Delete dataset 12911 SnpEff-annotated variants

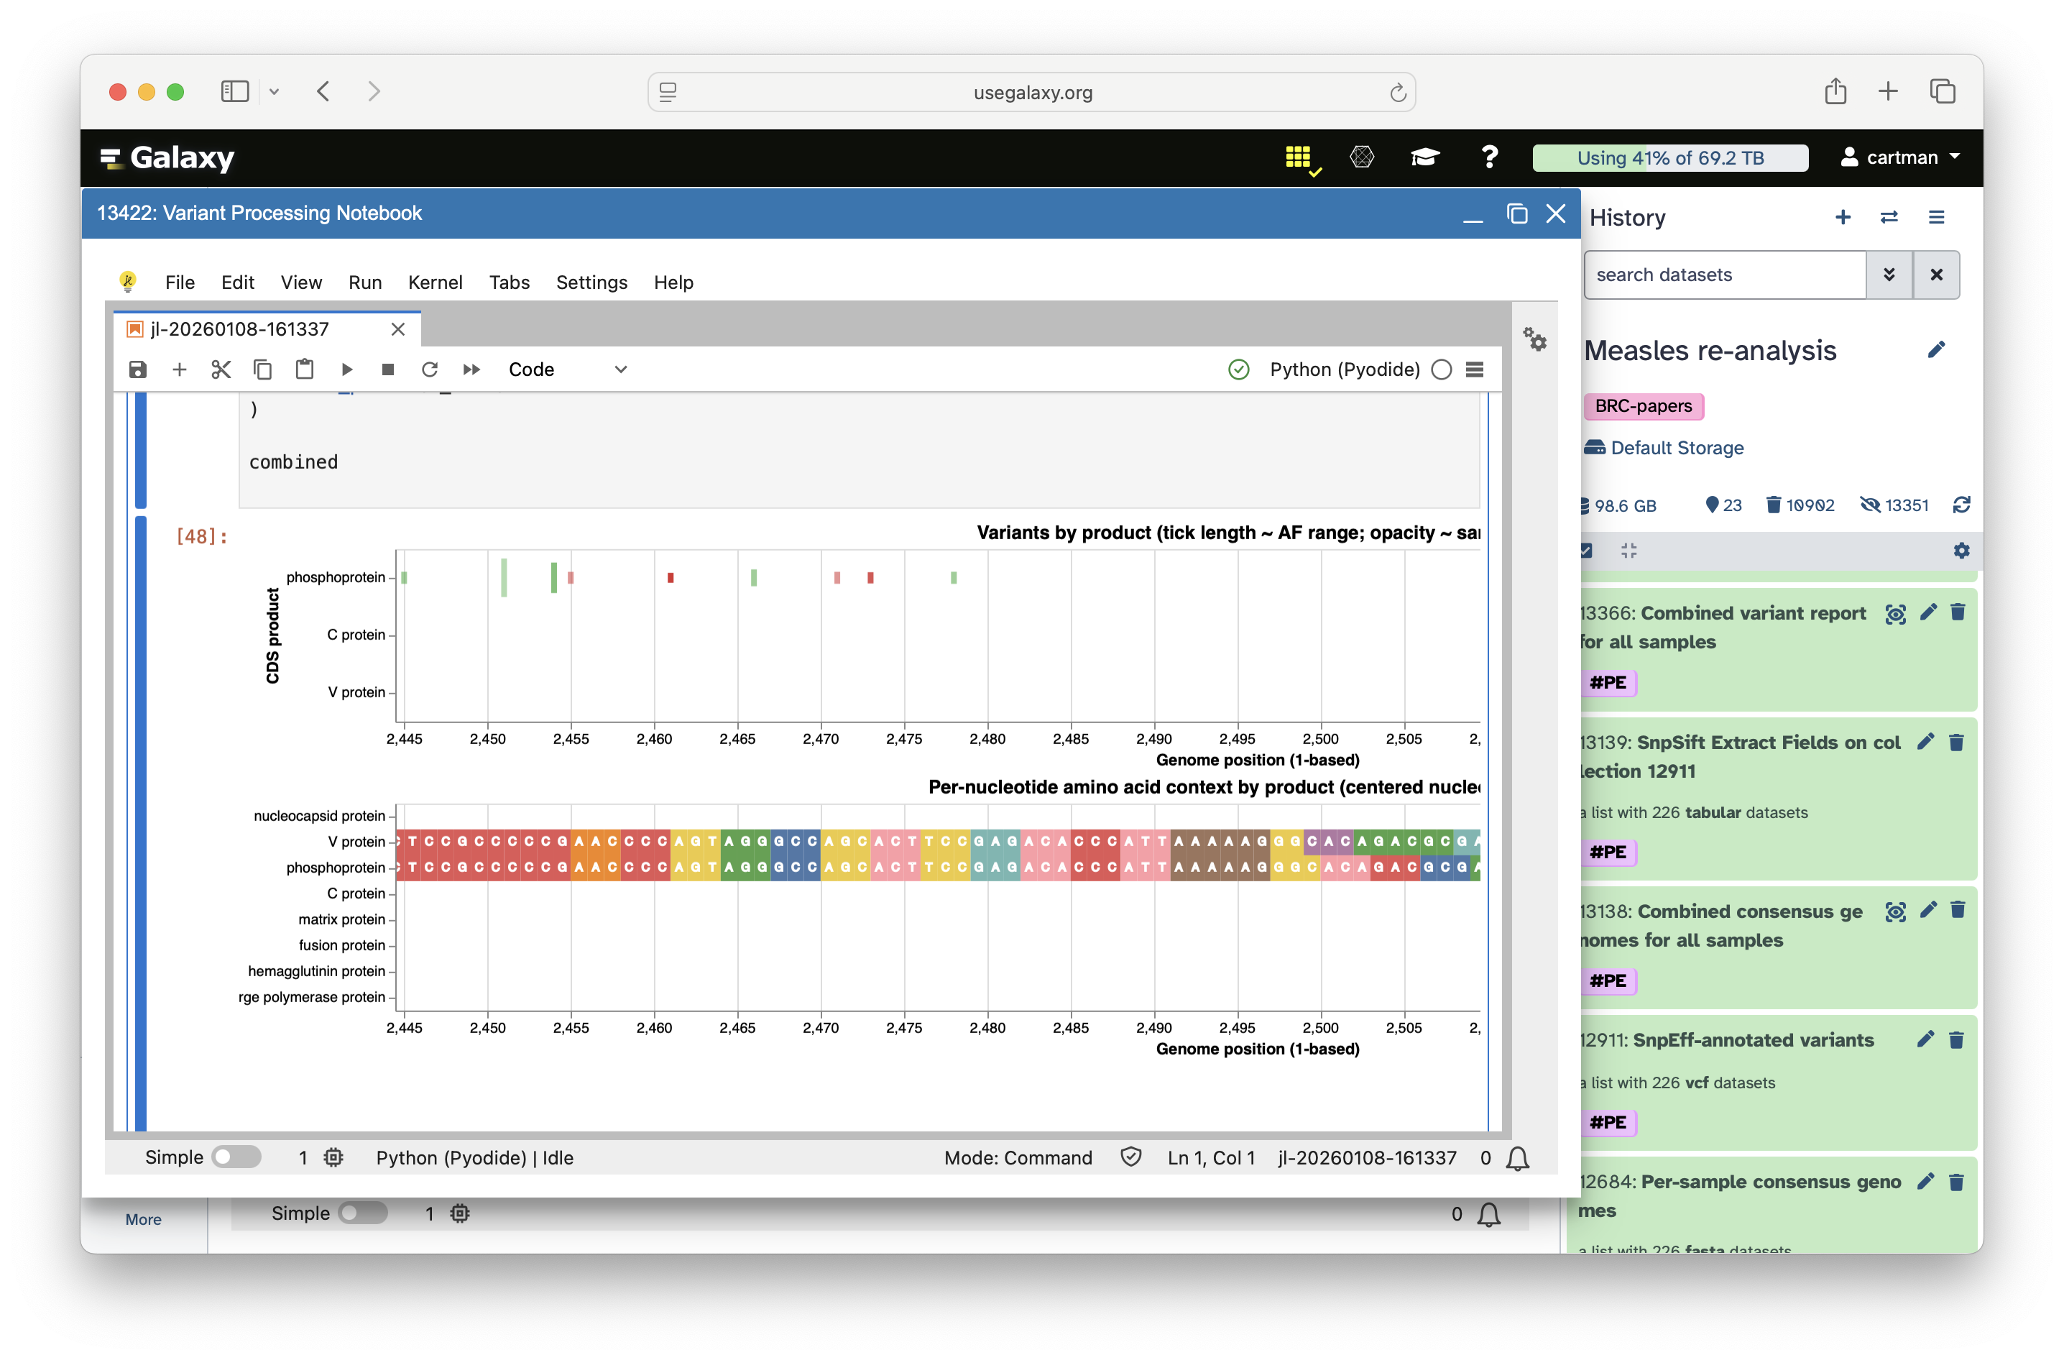coord(1956,1039)
